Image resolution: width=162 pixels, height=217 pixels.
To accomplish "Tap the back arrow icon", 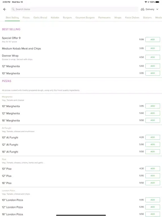I will click(x=5, y=9).
